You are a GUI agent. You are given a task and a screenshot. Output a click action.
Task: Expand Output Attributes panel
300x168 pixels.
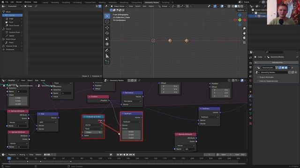tap(266, 77)
